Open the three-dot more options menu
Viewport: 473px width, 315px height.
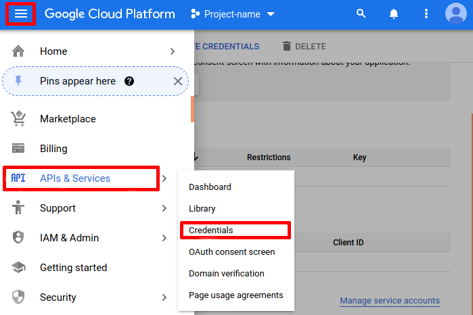click(x=426, y=14)
